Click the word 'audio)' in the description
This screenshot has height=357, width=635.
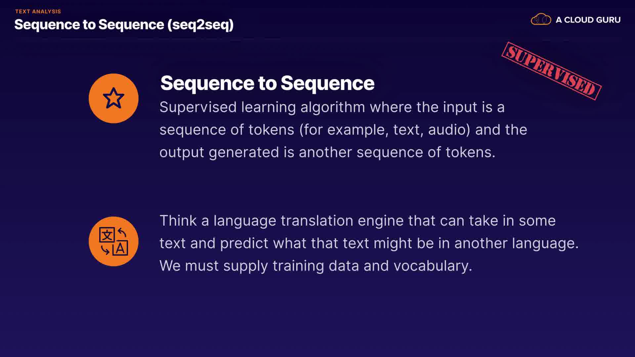[449, 130]
